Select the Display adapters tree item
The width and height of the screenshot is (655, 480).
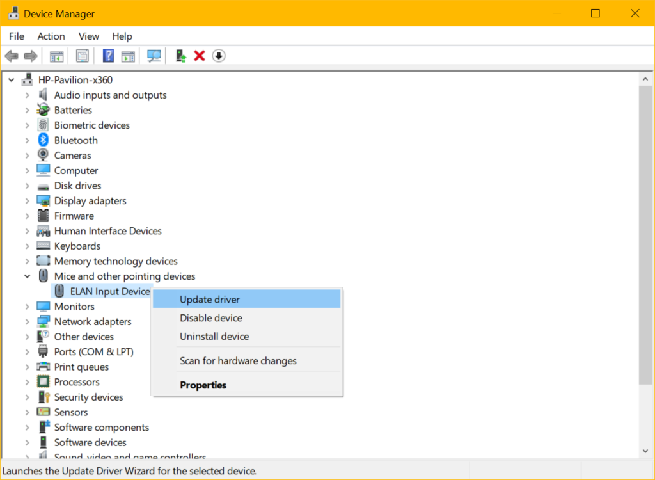pyautogui.click(x=90, y=201)
